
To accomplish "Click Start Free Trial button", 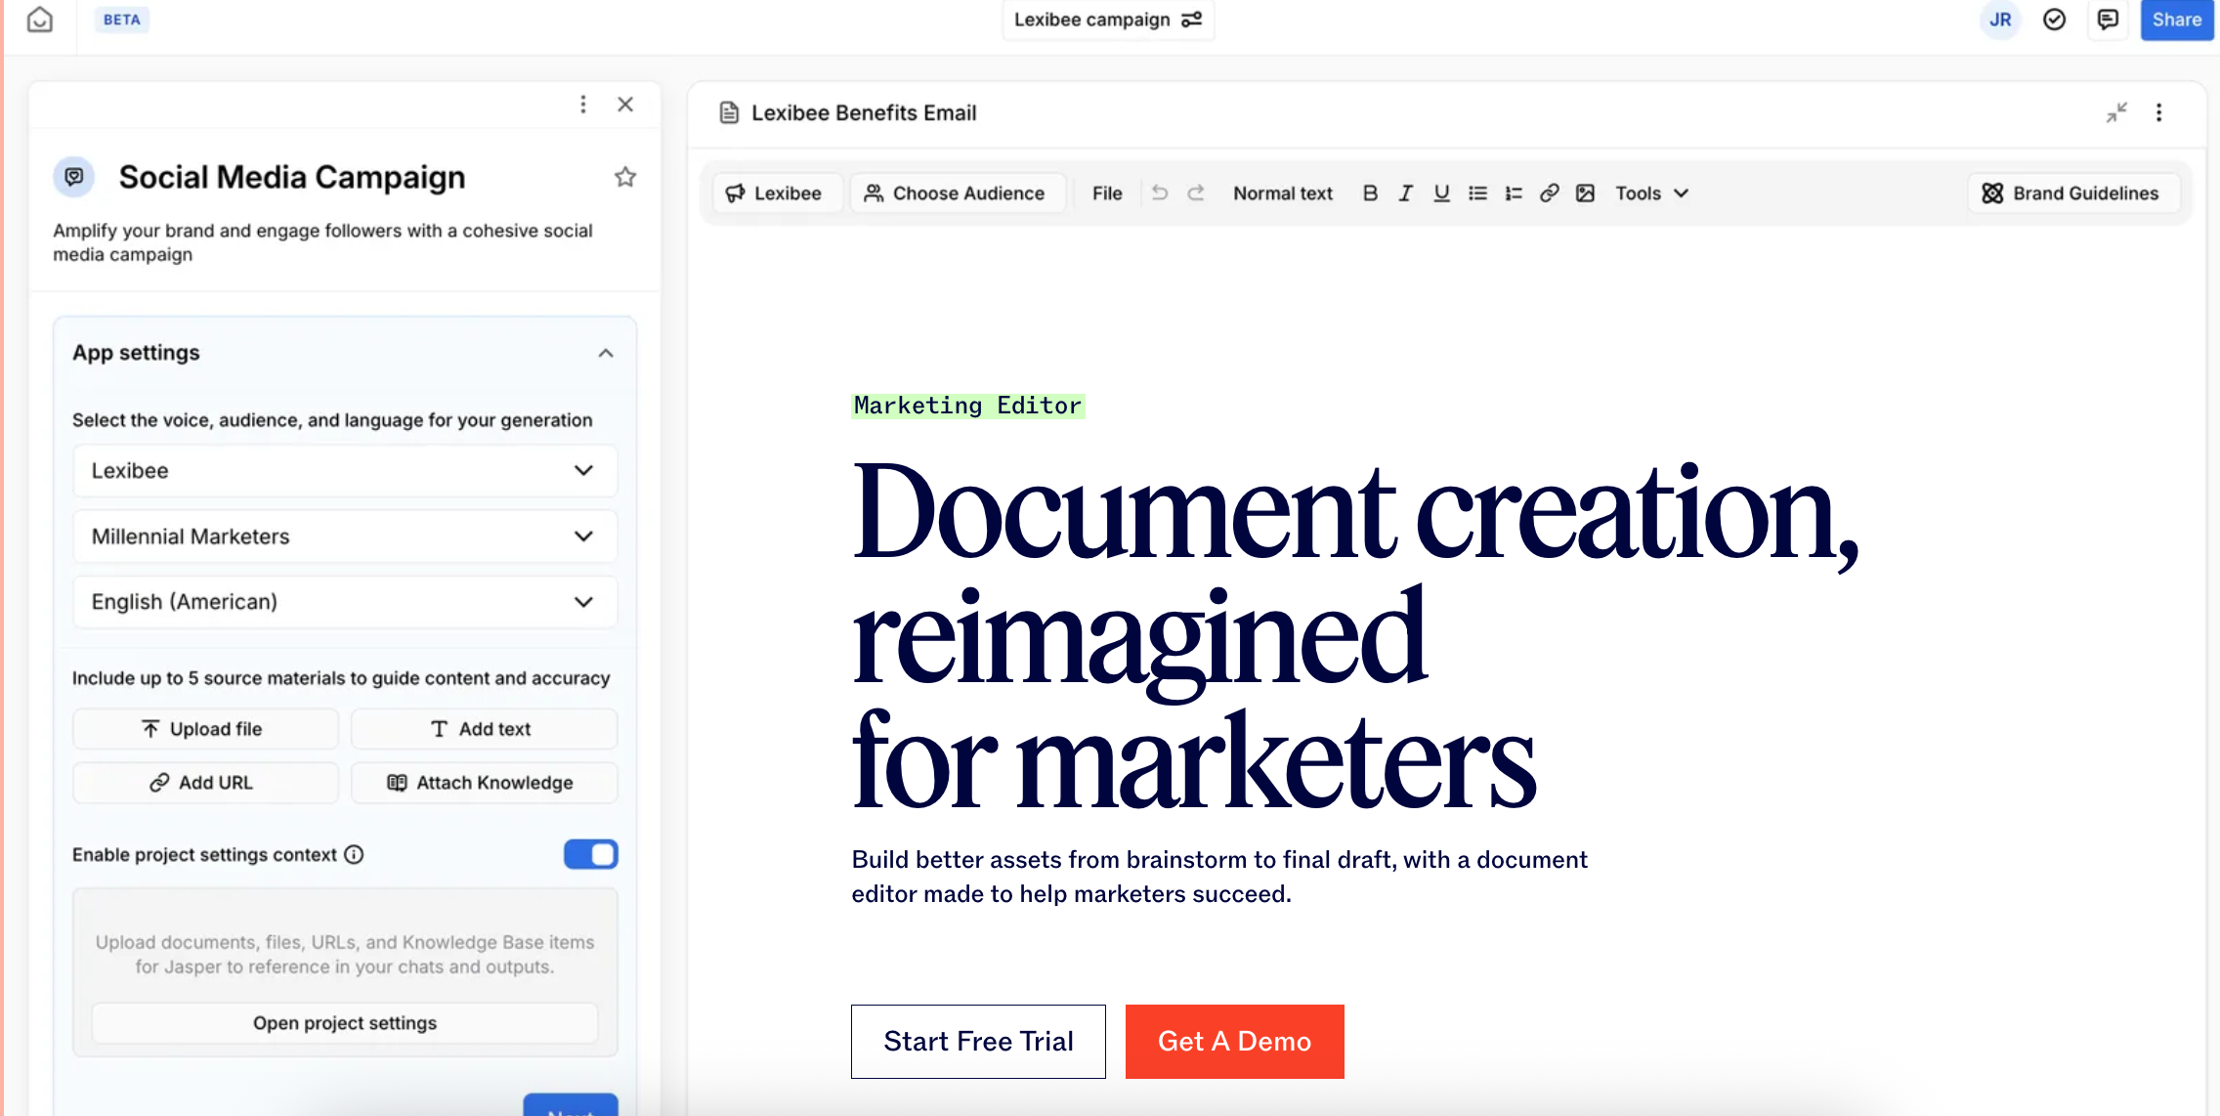I will [978, 1042].
